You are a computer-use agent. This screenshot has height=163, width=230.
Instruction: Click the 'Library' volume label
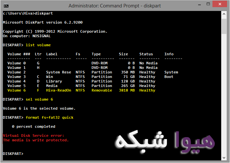tap(54, 81)
